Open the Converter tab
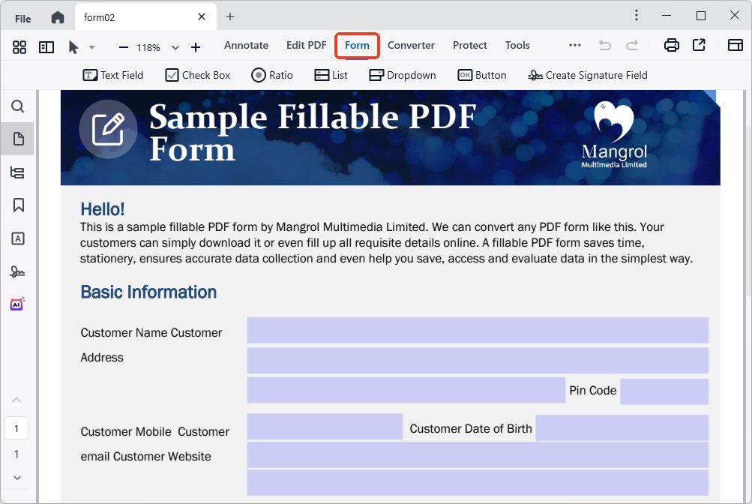The image size is (752, 504). click(411, 46)
